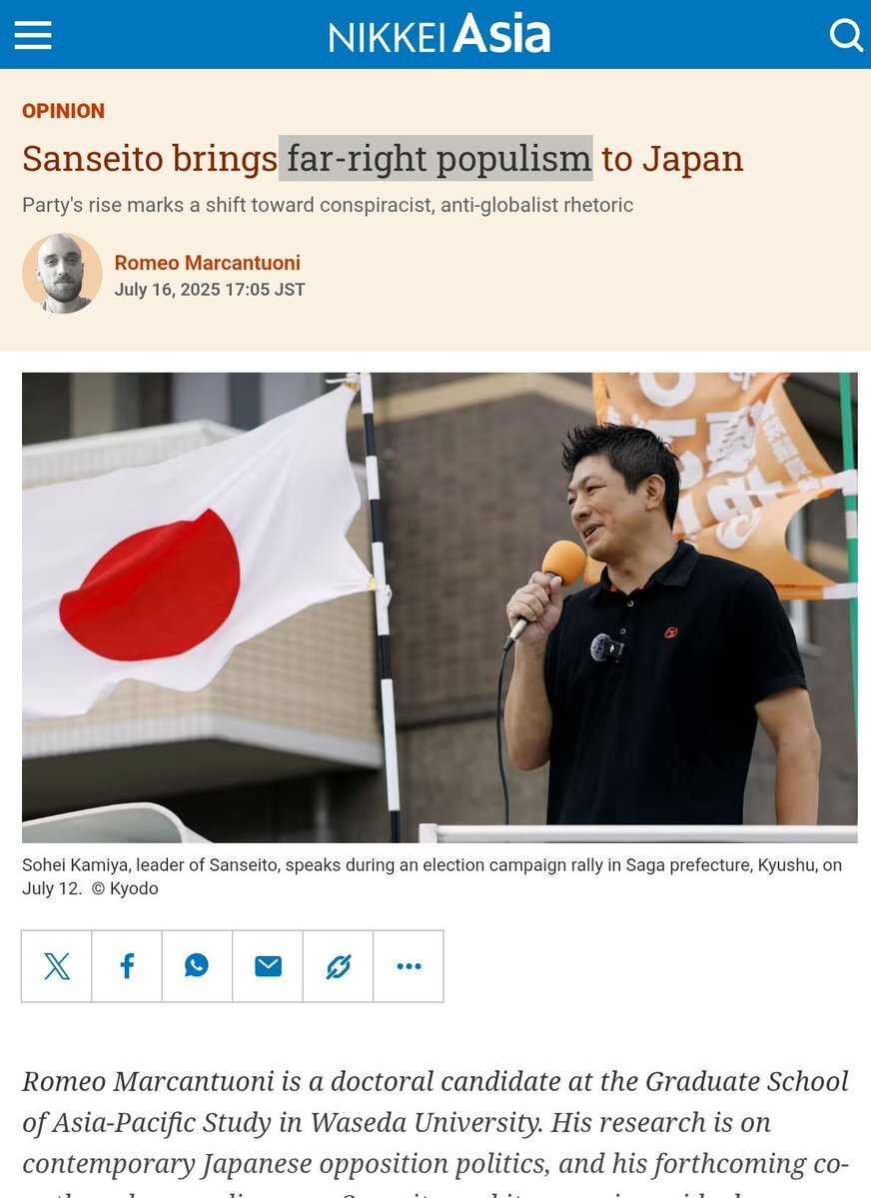Screen dimensions: 871x1198
Task: Share article on X
Action: pos(57,966)
